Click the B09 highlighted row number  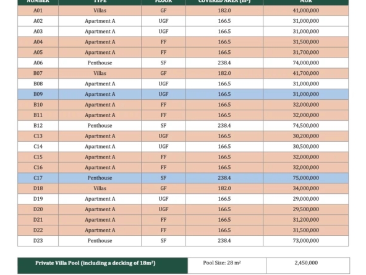coord(38,94)
